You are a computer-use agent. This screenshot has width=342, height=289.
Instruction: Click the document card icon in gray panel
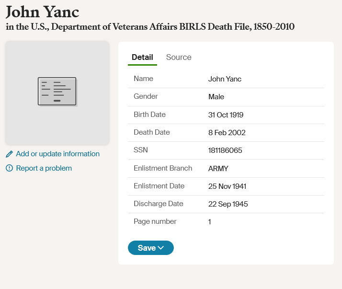click(x=57, y=92)
